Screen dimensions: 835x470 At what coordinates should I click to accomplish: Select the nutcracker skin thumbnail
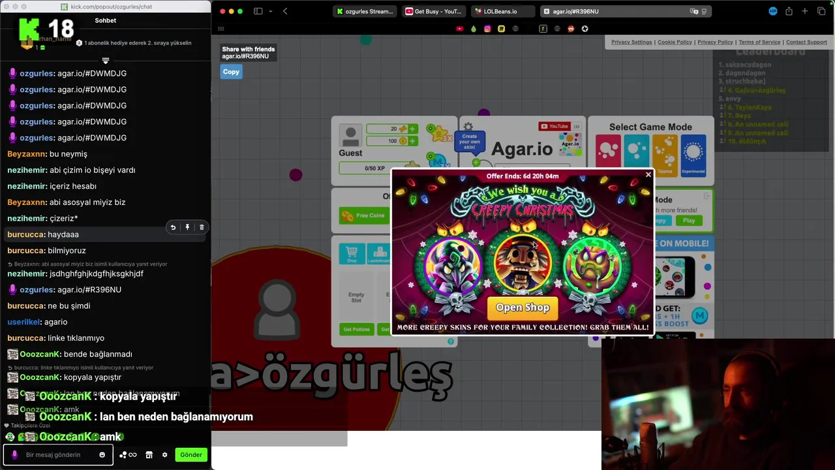(523, 264)
